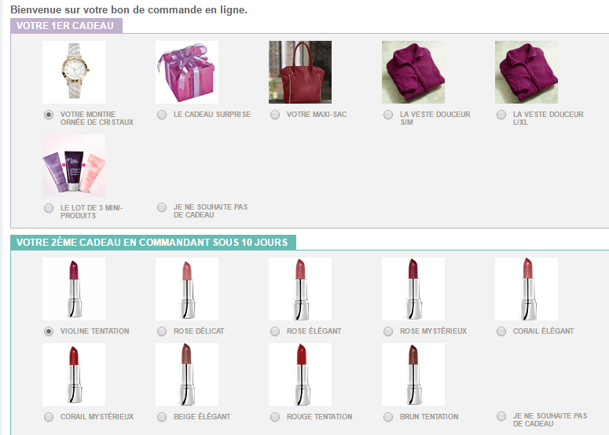Viewport: 609px width, 435px height.
Task: Select Rose Délicat lipstick radio button
Action: coord(162,331)
